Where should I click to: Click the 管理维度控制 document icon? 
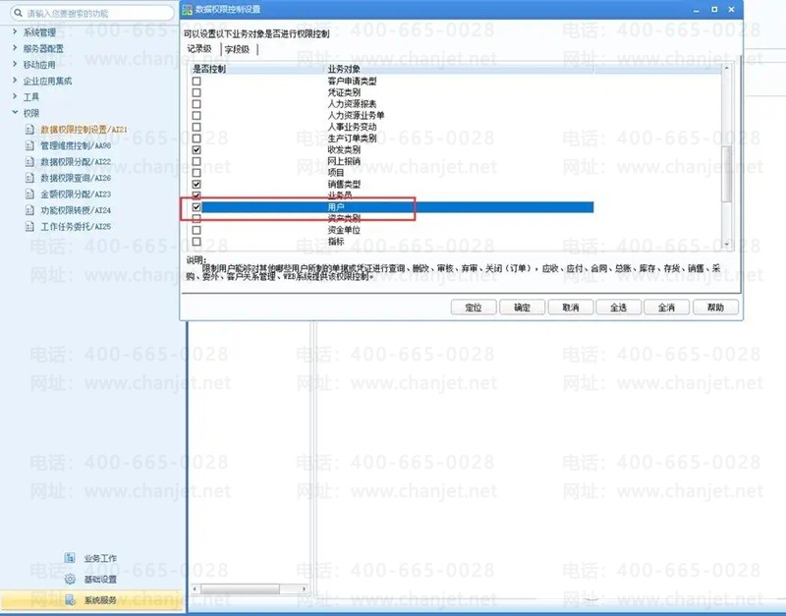[29, 145]
